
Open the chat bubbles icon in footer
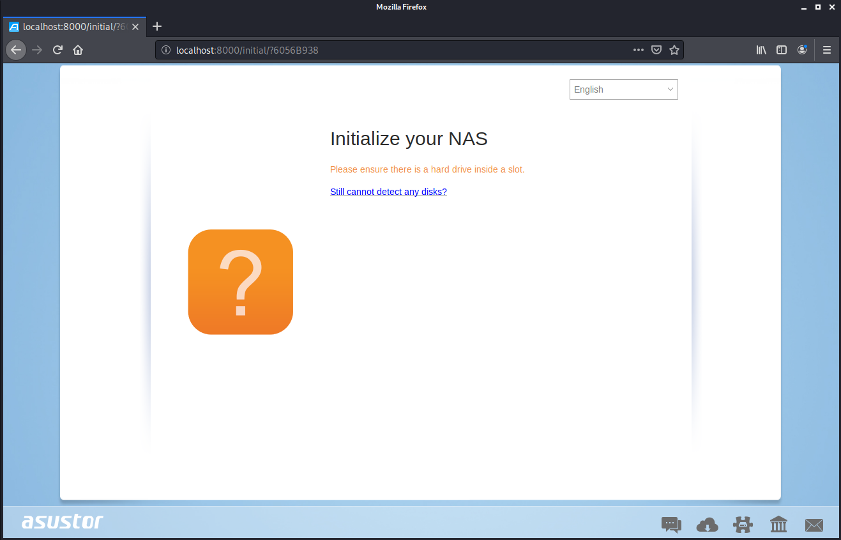coord(671,525)
